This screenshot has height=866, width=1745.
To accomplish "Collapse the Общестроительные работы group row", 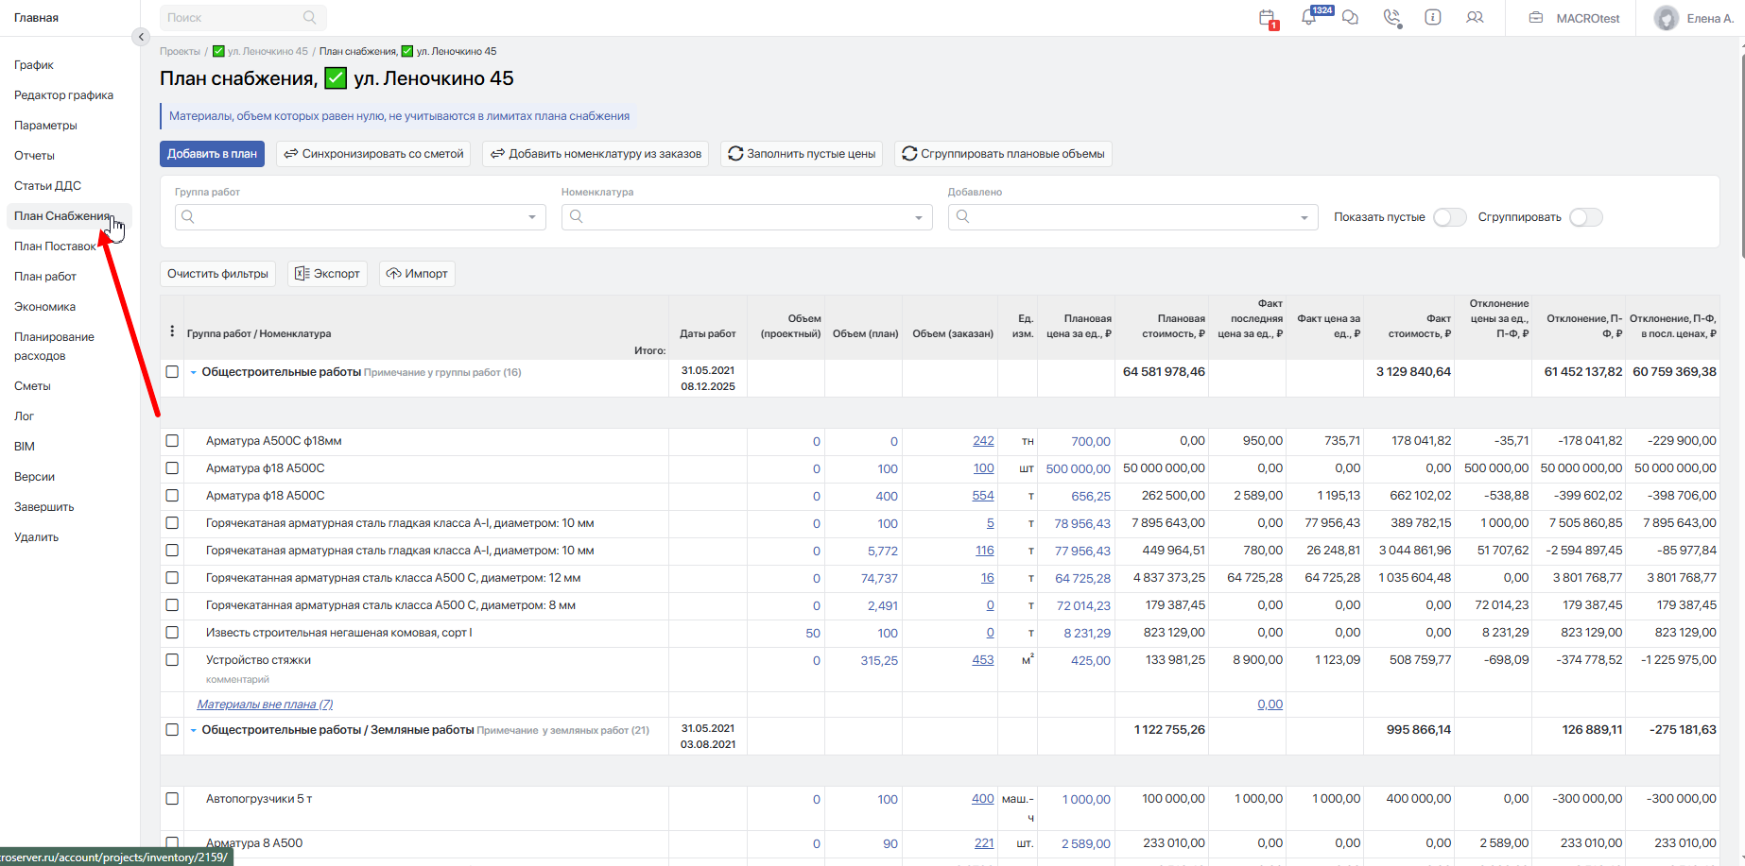I will click(194, 372).
